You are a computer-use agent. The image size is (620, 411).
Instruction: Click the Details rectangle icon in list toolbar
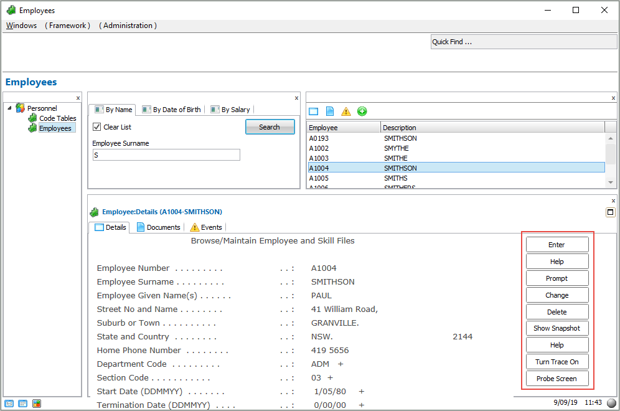click(x=314, y=111)
